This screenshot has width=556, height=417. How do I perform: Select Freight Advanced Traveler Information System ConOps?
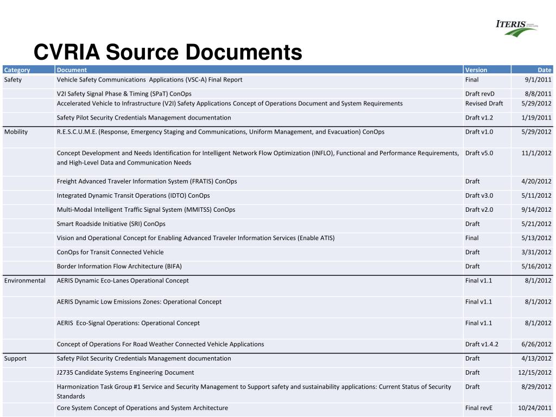pos(147,181)
